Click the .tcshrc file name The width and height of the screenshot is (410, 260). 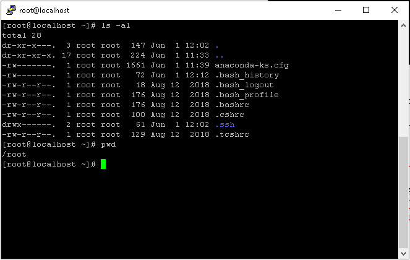coord(232,134)
